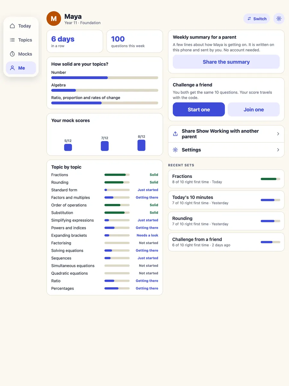Click the 8/12 mock score bar
The width and height of the screenshot is (289, 386).
click(141, 145)
